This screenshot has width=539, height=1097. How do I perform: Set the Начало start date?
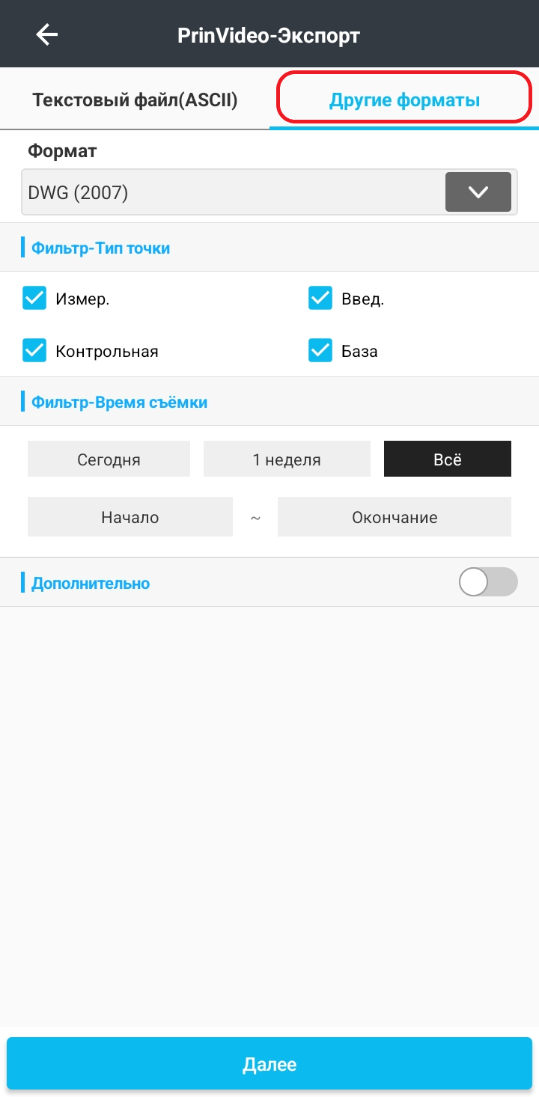pos(130,517)
